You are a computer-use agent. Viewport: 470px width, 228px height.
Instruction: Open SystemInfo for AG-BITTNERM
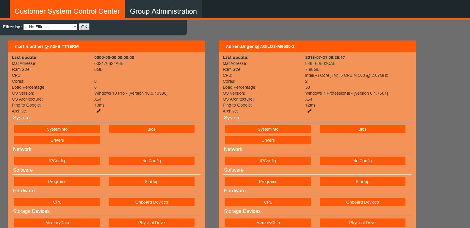[x=57, y=129]
